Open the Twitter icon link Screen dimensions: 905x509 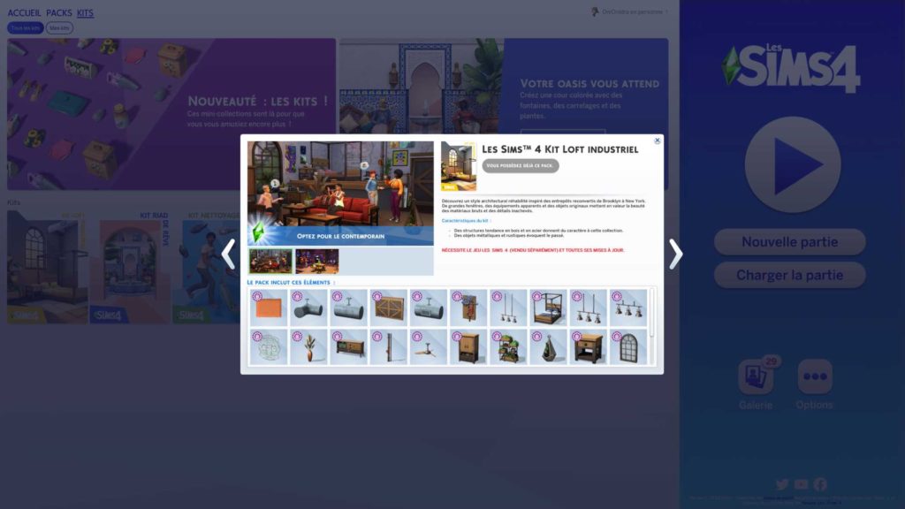tap(782, 483)
